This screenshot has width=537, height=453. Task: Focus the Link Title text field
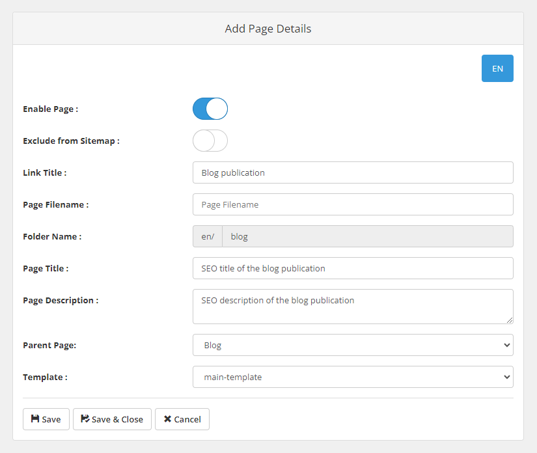(x=352, y=172)
